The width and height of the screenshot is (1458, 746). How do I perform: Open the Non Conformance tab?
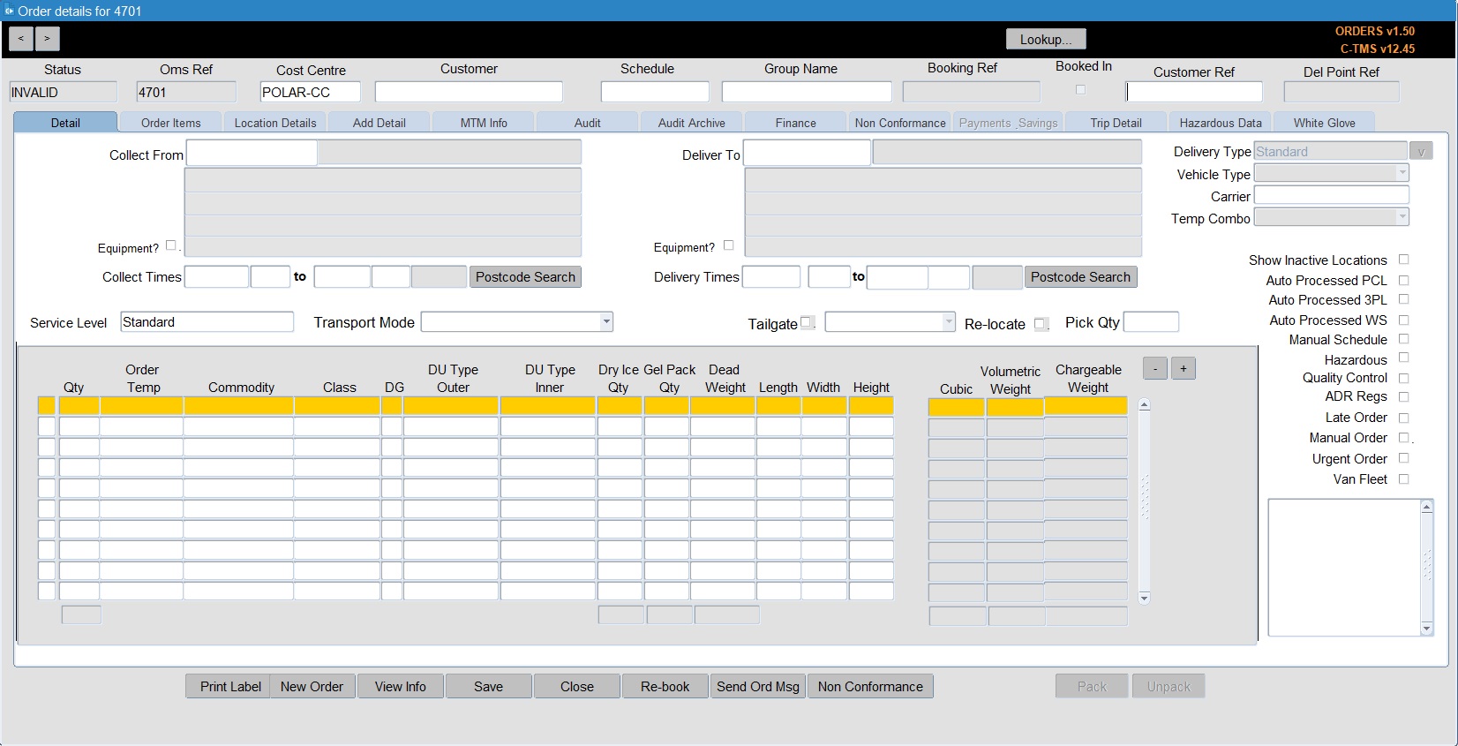900,123
